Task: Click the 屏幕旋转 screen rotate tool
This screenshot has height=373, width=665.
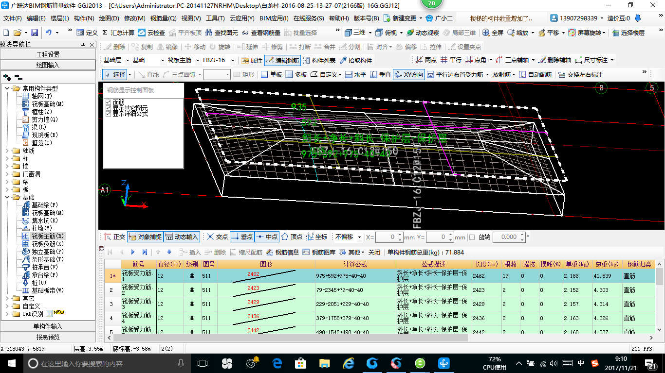Action: [587, 33]
